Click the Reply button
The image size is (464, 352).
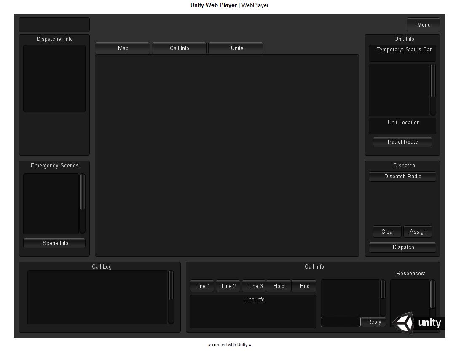(374, 322)
